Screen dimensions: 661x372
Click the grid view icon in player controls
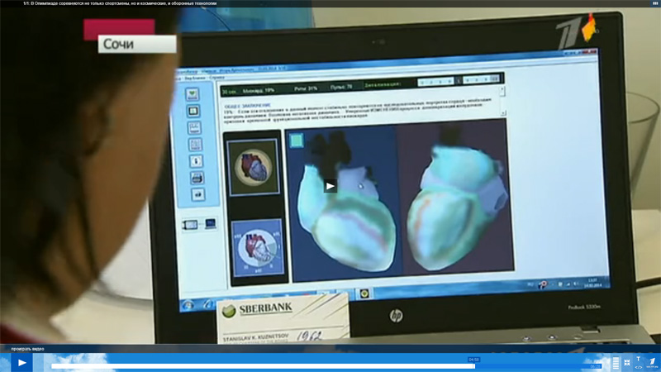click(627, 363)
